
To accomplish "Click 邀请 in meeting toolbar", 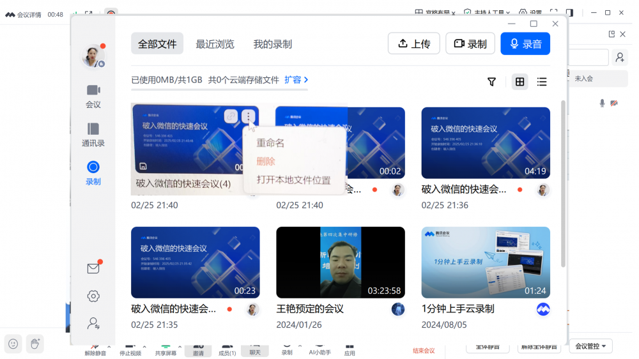I will click(198, 351).
